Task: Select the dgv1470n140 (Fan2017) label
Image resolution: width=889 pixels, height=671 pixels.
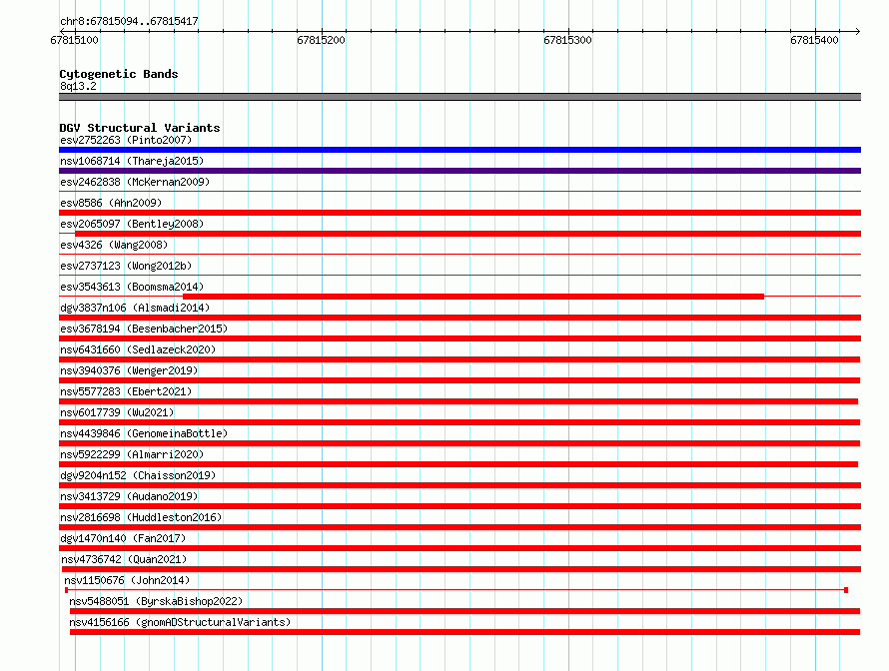Action: 123,538
